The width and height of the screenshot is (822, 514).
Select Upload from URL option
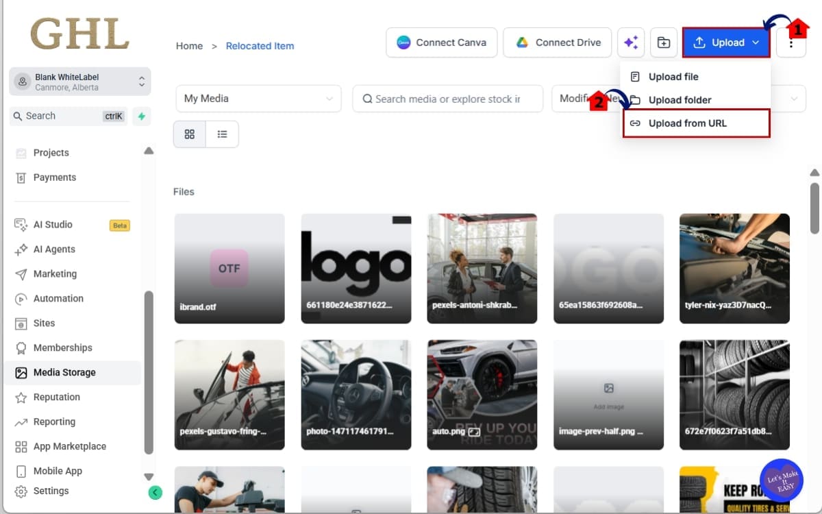696,123
